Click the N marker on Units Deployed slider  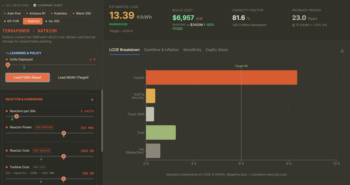tap(24, 68)
